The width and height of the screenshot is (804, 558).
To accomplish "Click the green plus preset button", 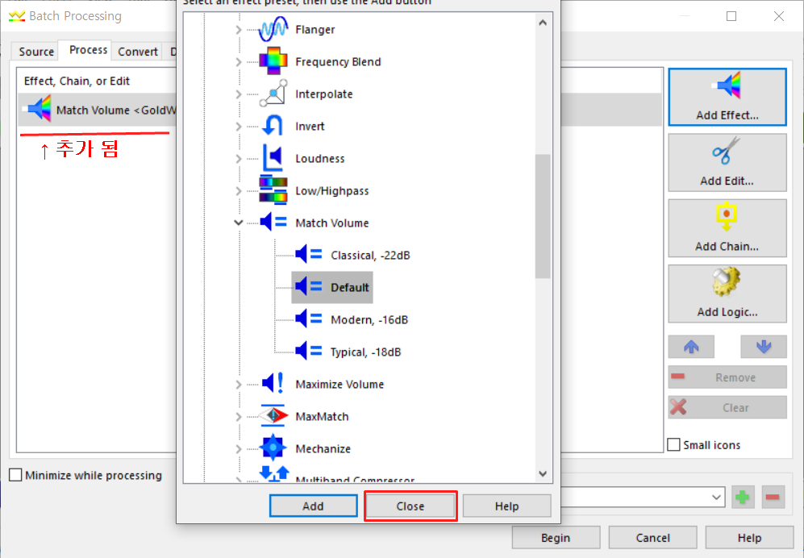I will 743,497.
